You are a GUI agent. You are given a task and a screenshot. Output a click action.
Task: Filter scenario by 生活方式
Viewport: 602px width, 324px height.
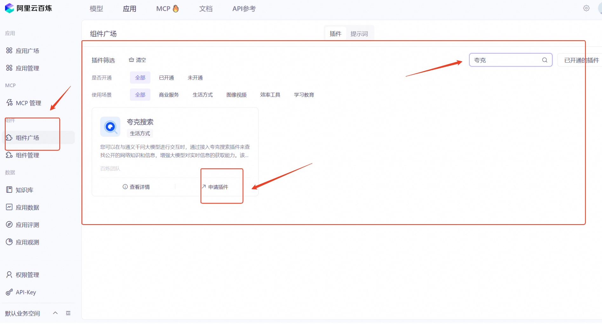point(203,95)
